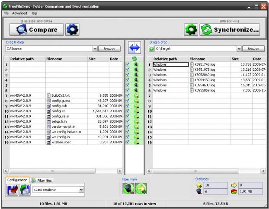The height and width of the screenshot is (209, 269).
Task: Click statistics data volume icon
Action: 234,192
